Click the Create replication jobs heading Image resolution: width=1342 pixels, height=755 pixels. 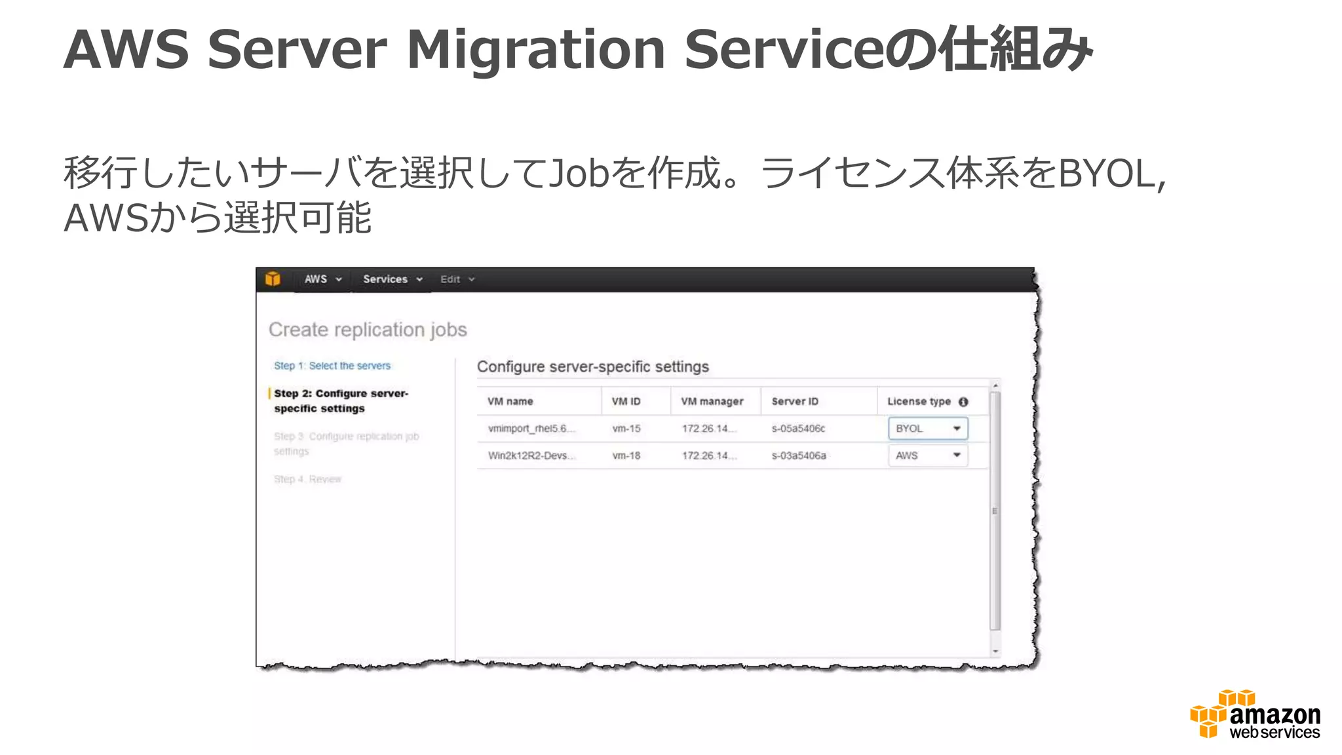pyautogui.click(x=368, y=330)
